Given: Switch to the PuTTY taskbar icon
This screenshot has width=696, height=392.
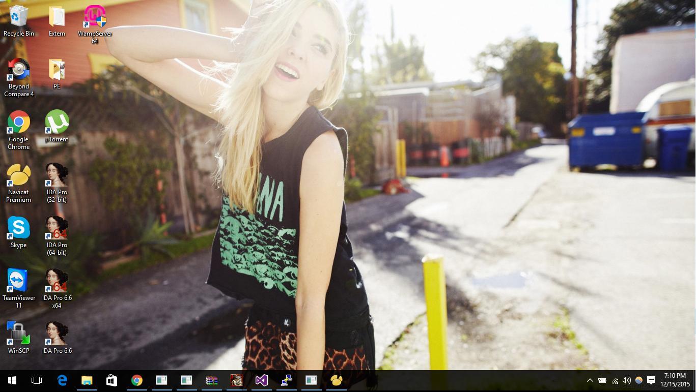Looking at the screenshot, I should pyautogui.click(x=287, y=380).
